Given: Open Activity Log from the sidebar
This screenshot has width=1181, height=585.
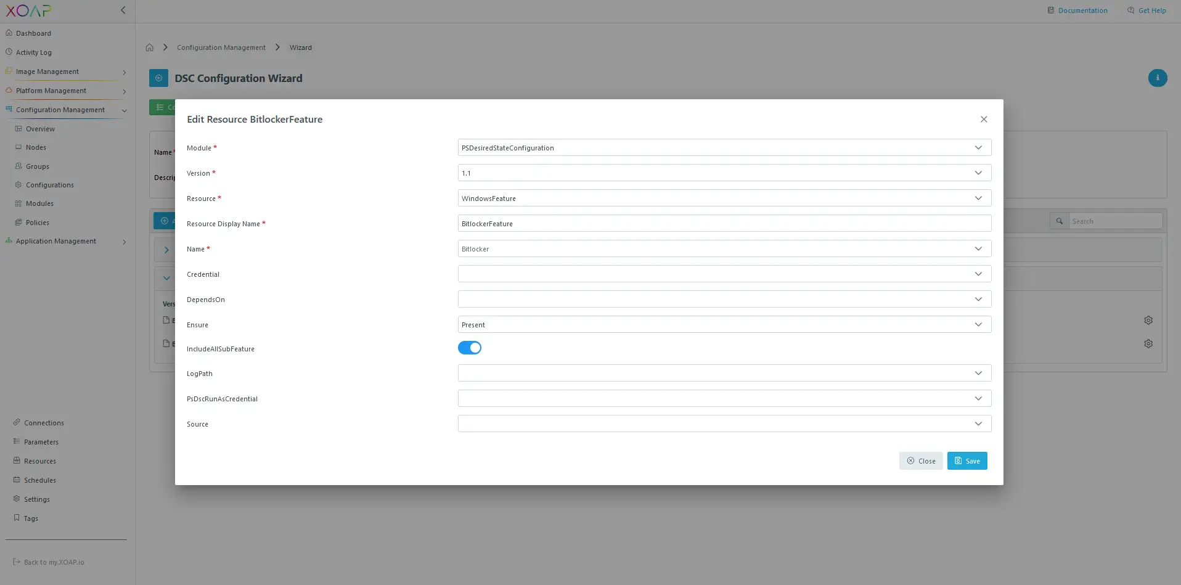Looking at the screenshot, I should [34, 52].
